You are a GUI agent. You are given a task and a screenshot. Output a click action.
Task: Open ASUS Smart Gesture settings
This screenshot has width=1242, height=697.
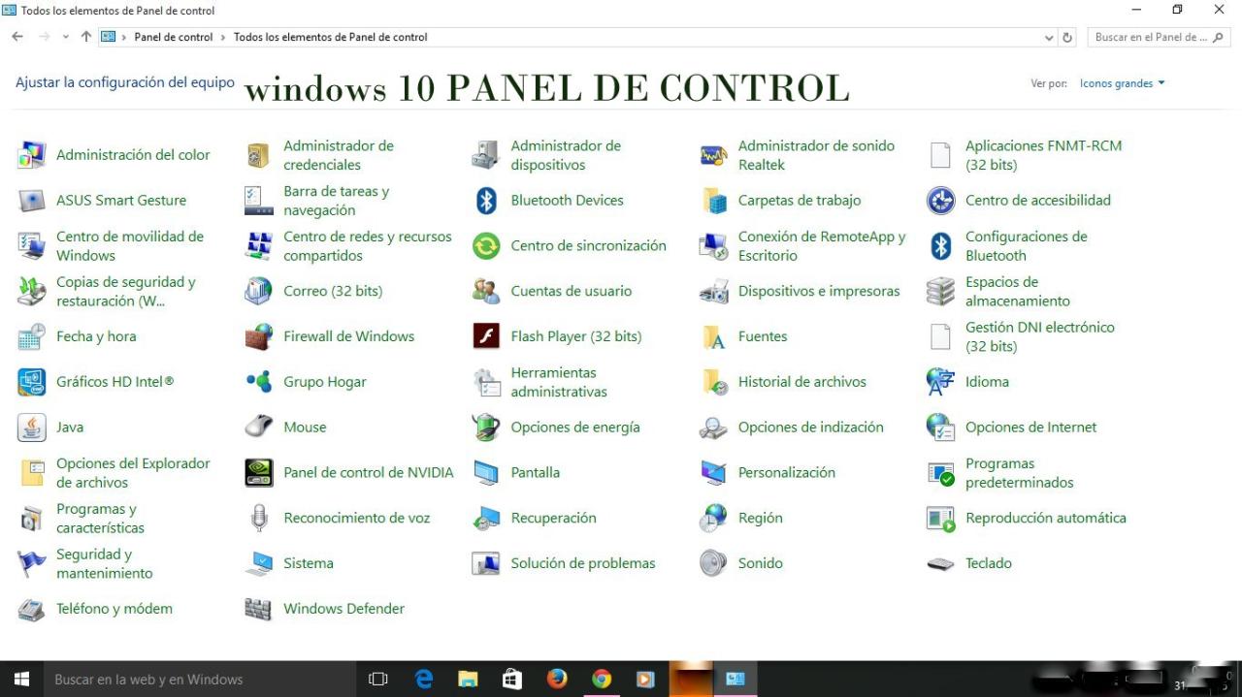(120, 200)
